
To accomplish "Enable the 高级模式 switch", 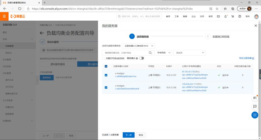I will click(x=141, y=58).
